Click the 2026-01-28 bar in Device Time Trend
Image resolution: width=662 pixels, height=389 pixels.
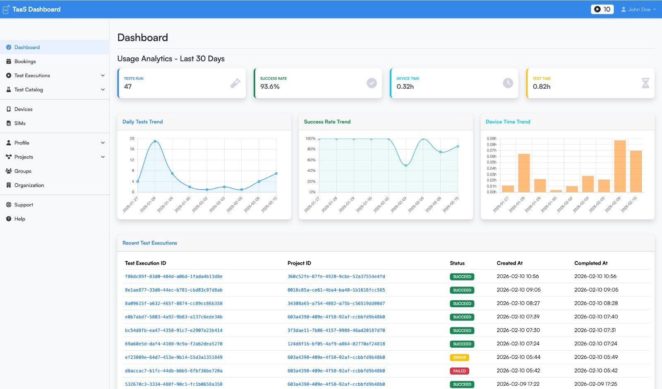(524, 173)
